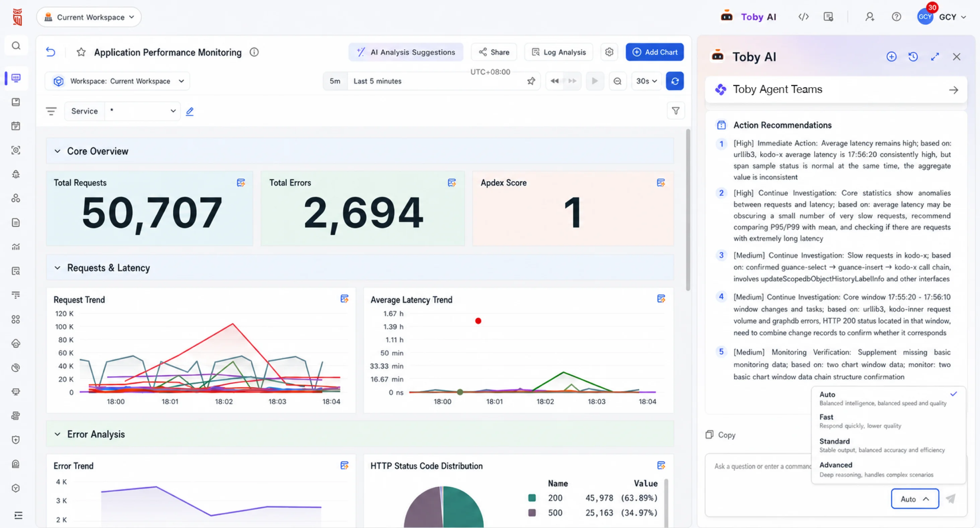Screen dimensions: 980x528
Task: Open the bug icon in the left sidebar
Action: [16, 174]
